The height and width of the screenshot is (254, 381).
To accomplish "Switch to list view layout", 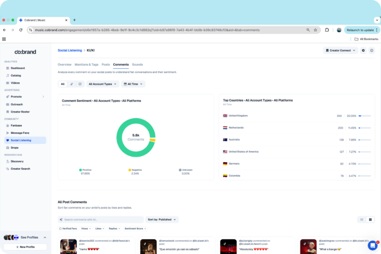I will click(362, 219).
